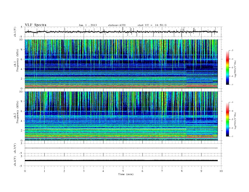
Task: Click the "station=ATH" header label
Action: 117,25
